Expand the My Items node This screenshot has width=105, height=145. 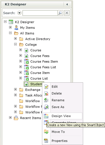[x=10, y=27]
